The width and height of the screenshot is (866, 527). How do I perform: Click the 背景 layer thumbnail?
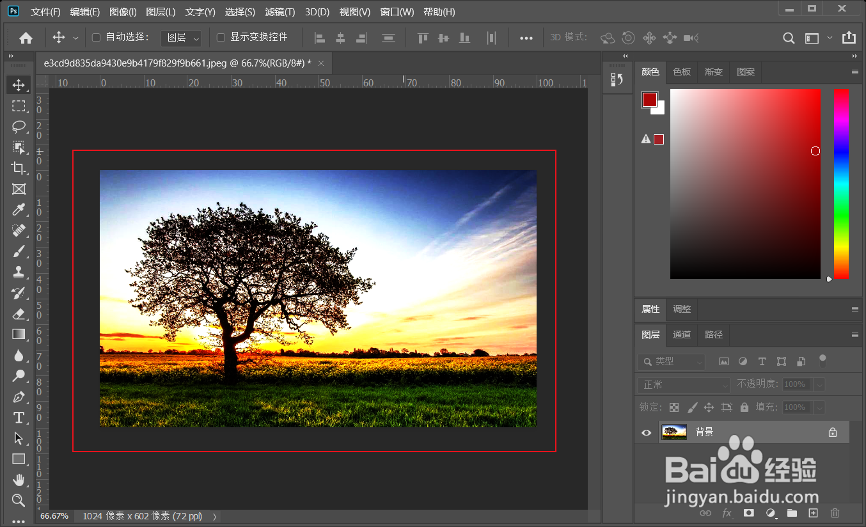[674, 433]
